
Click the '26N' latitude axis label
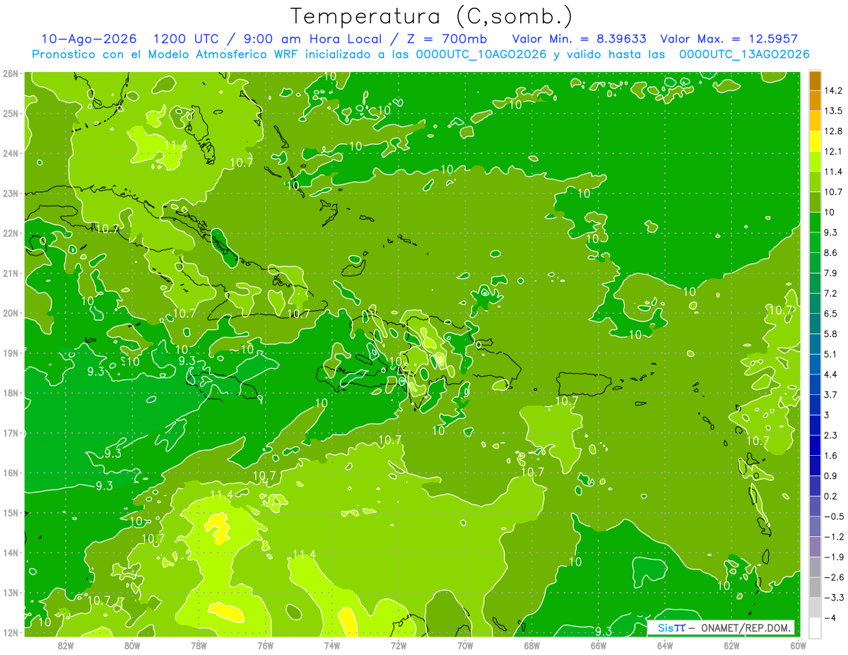coord(10,73)
